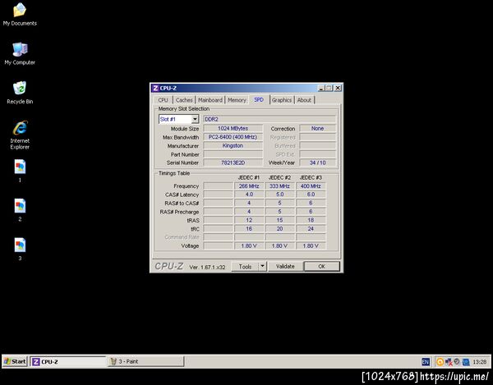Switch to 3 - Paint taskbar window
This screenshot has height=385, width=493.
pyautogui.click(x=146, y=361)
